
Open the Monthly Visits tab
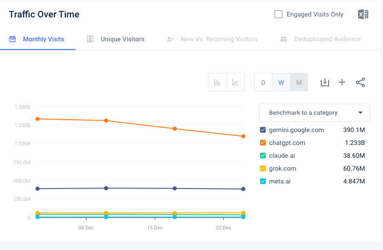37,39
